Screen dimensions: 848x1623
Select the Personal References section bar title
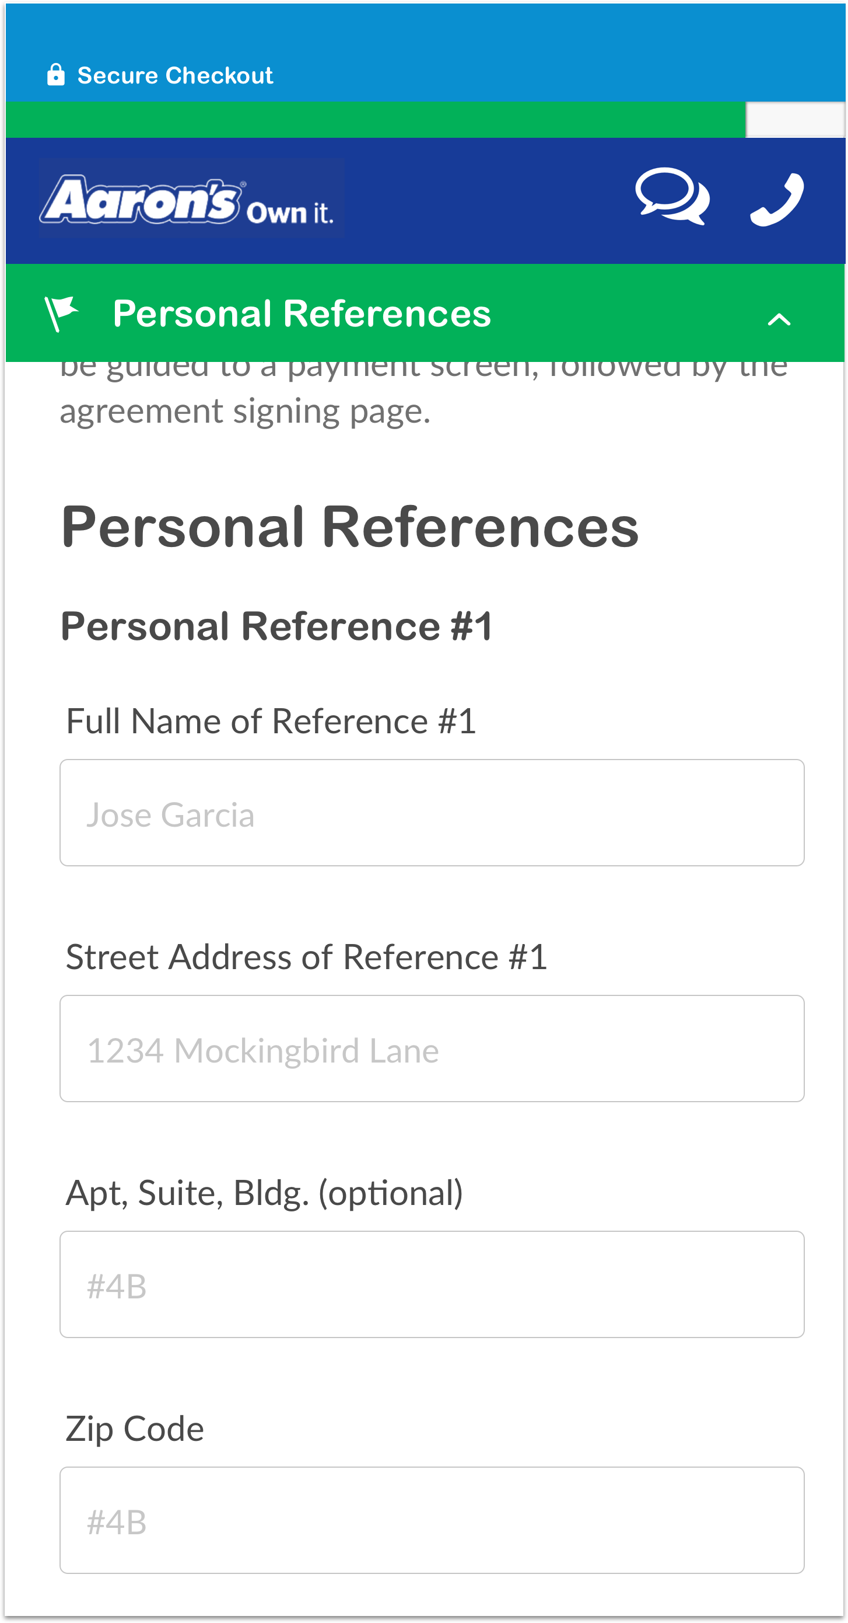[x=302, y=314]
